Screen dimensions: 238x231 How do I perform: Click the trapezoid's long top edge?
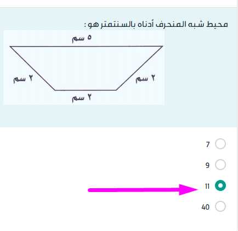tap(86, 46)
